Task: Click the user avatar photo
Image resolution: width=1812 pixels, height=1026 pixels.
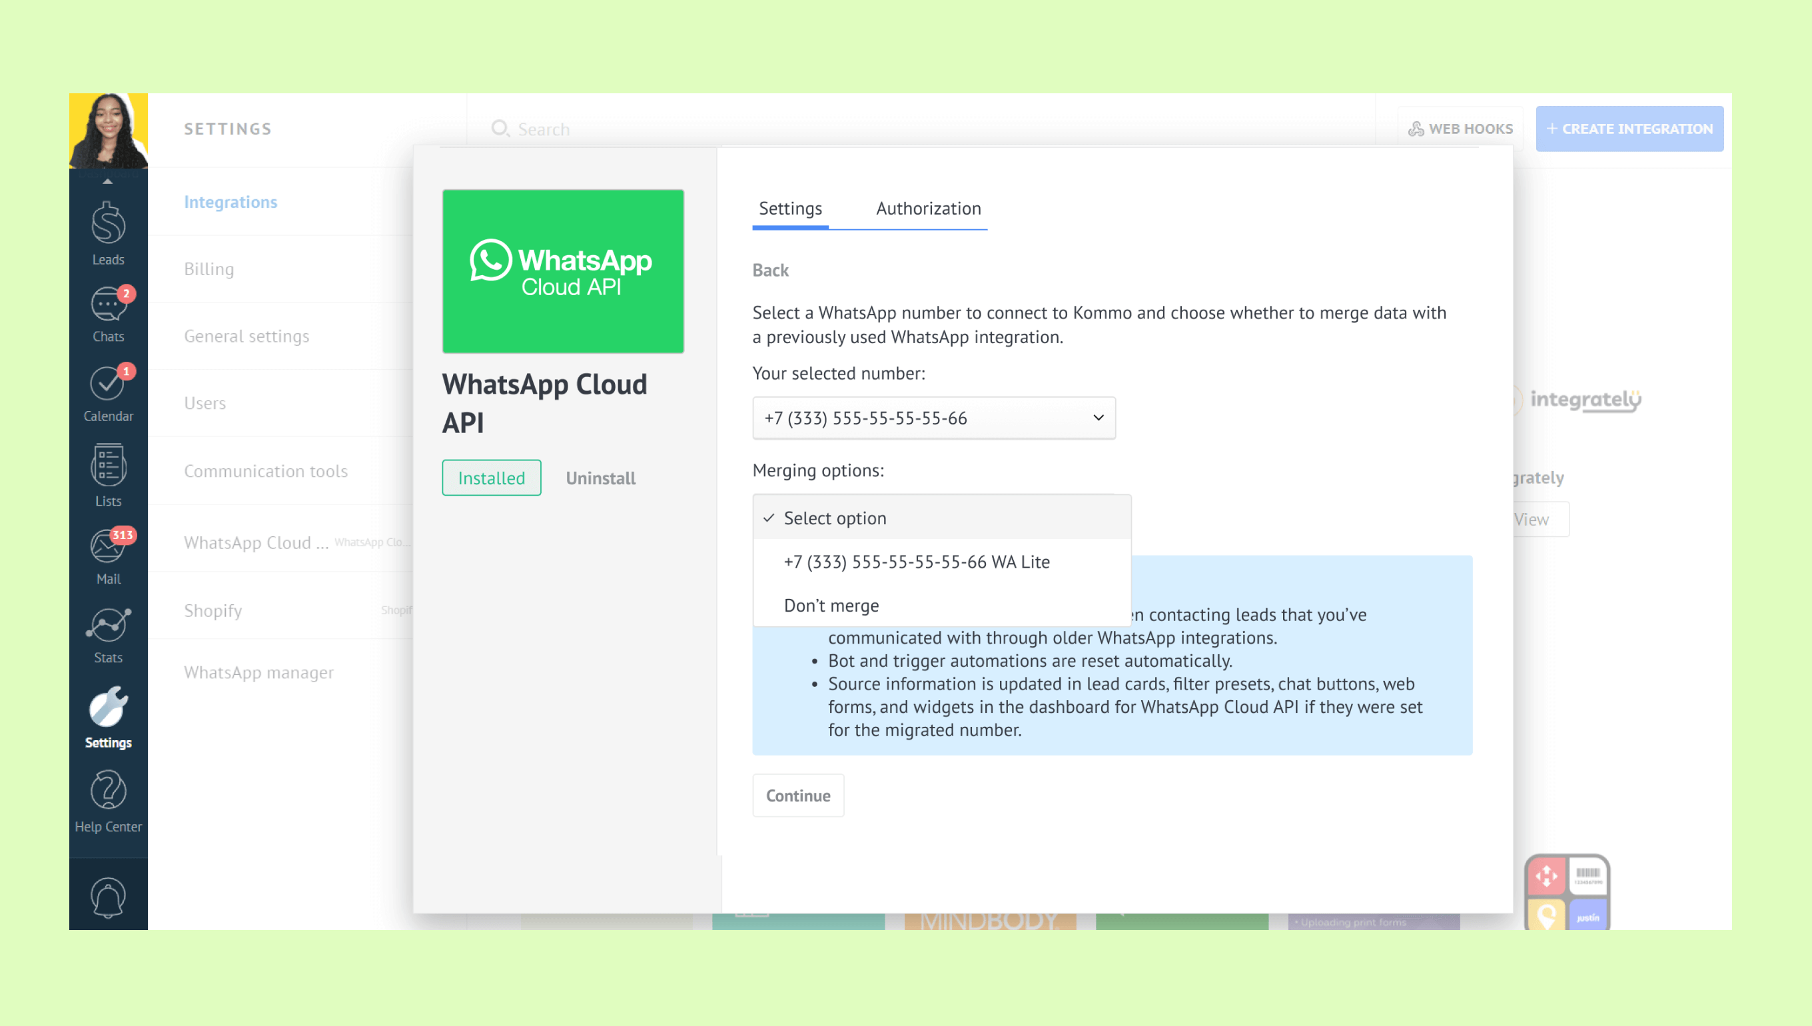Action: coord(108,131)
